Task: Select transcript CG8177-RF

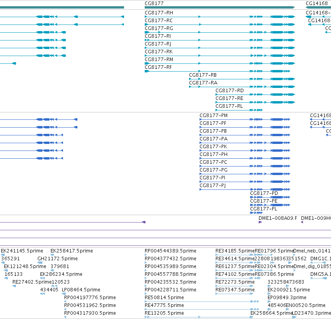Action: pyautogui.click(x=158, y=67)
